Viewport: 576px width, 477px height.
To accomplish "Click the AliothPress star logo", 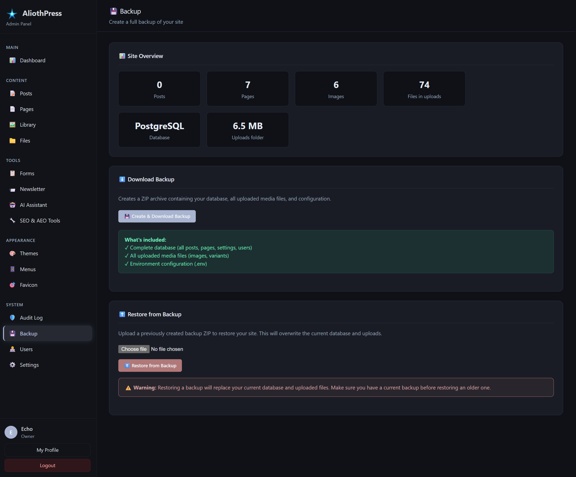I will coord(12,13).
